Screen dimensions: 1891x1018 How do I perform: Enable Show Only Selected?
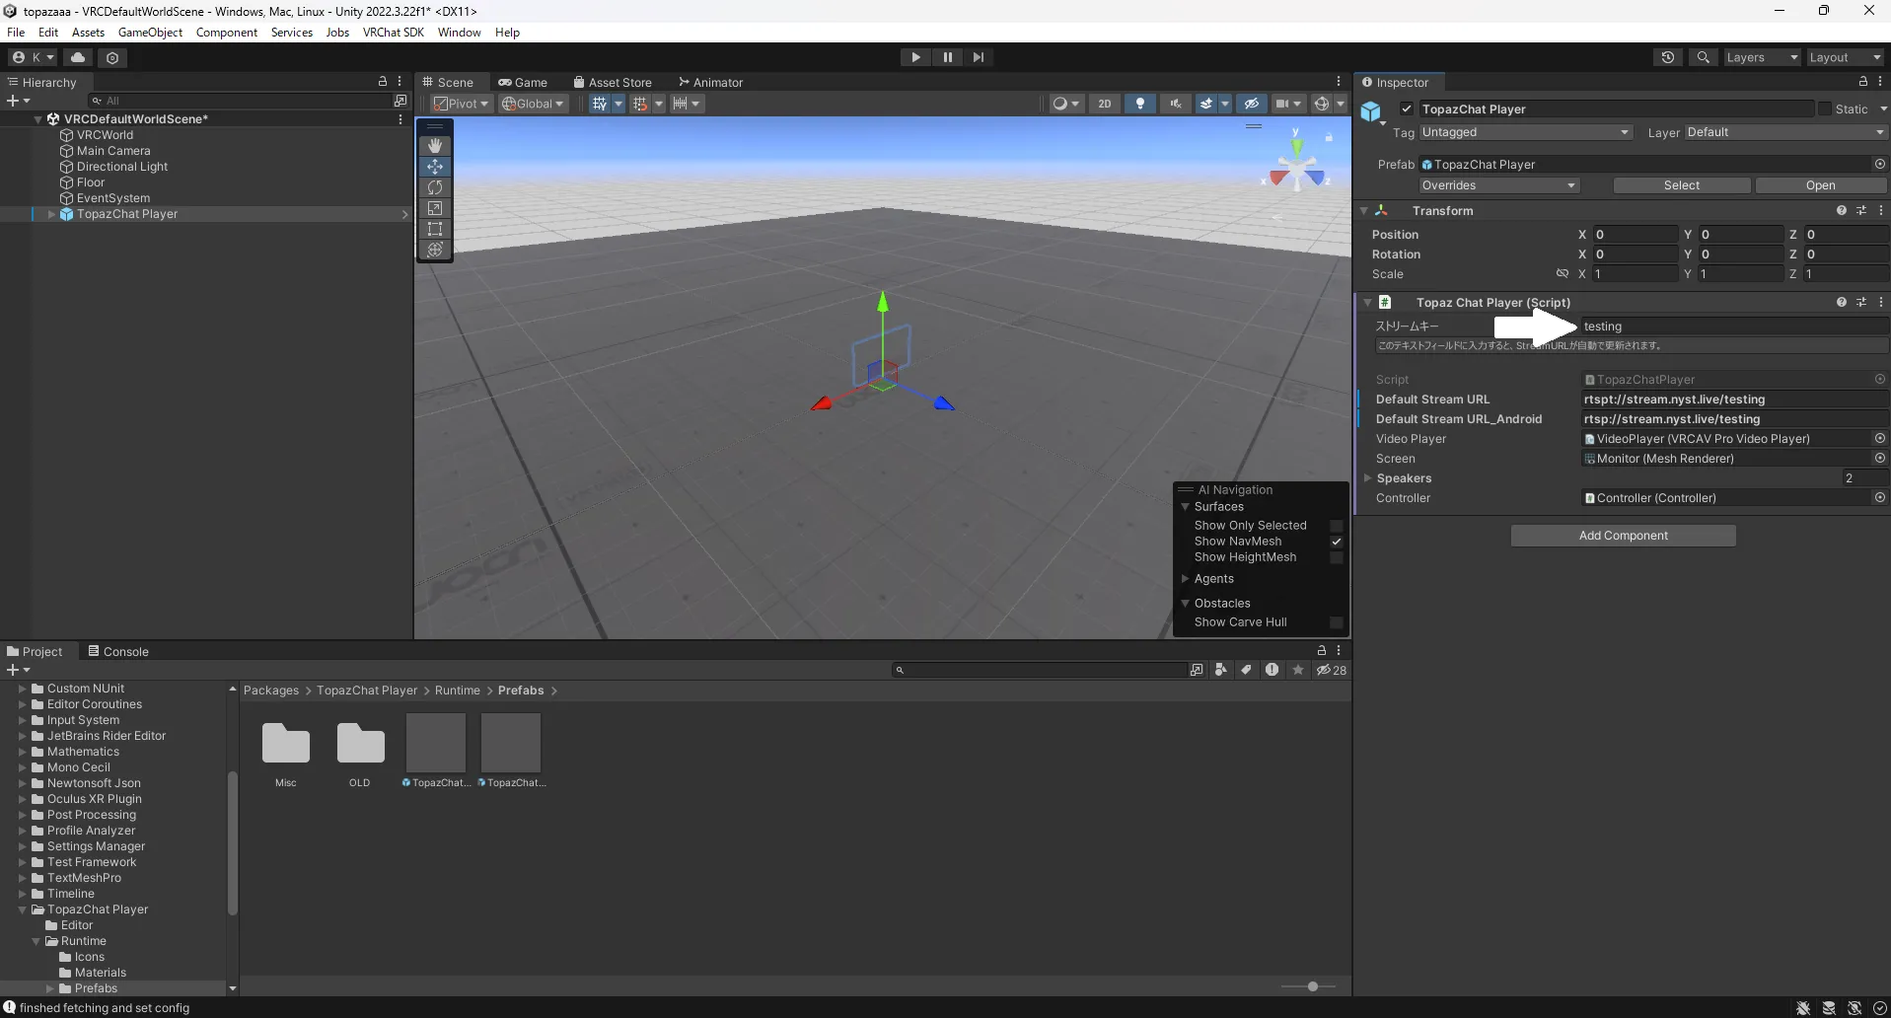point(1337,526)
